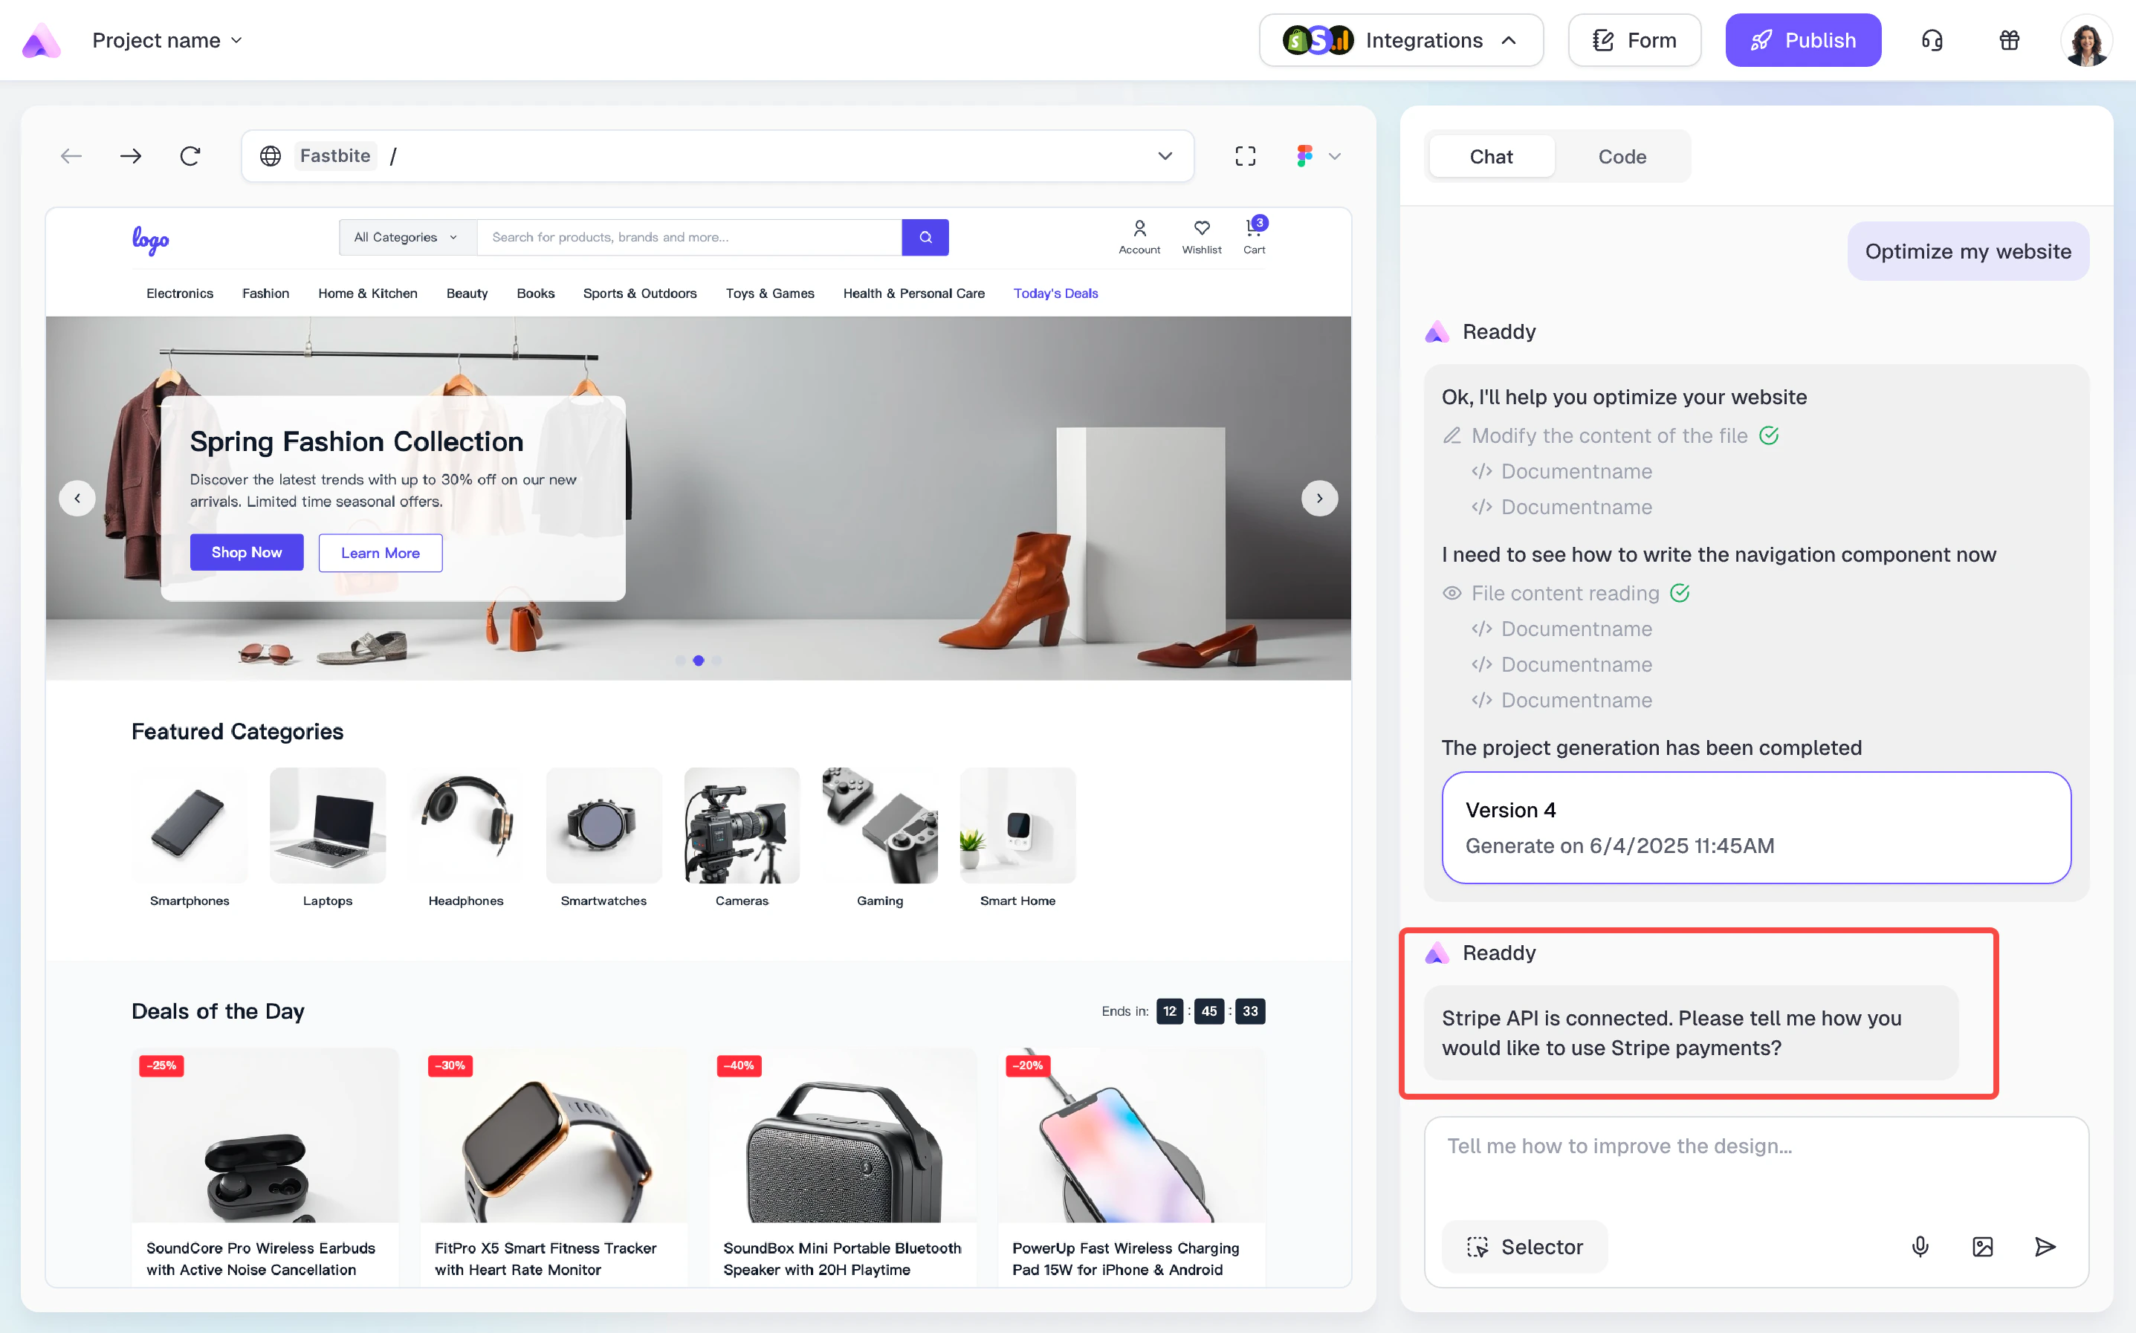Switch to the Code tab
This screenshot has height=1333, width=2136.
click(x=1621, y=157)
